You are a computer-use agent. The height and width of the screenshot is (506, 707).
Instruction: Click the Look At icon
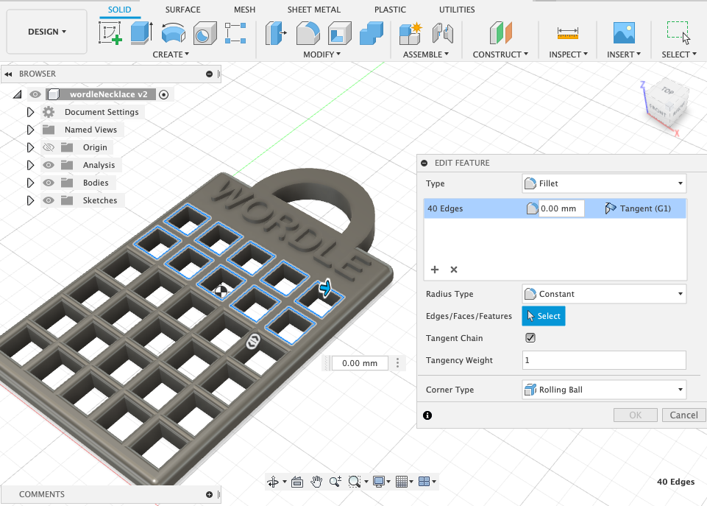[x=297, y=482]
